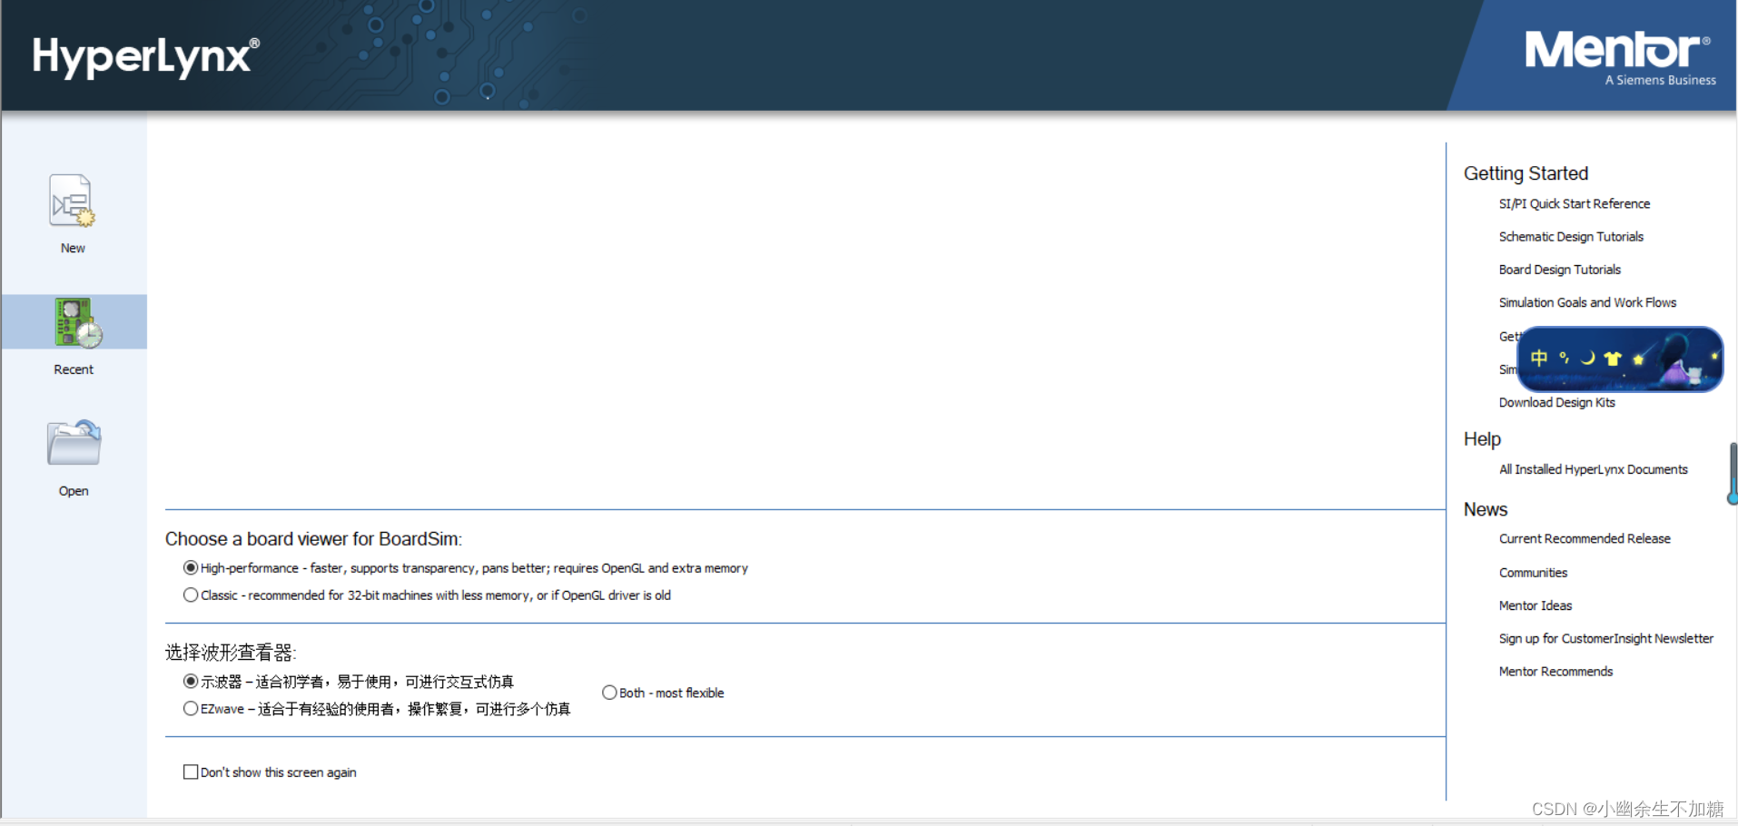Select the EZwave waveform viewer option
Image resolution: width=1738 pixels, height=826 pixels.
pyautogui.click(x=191, y=708)
